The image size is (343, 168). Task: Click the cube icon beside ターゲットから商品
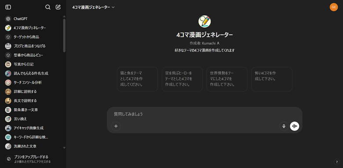pos(8,37)
